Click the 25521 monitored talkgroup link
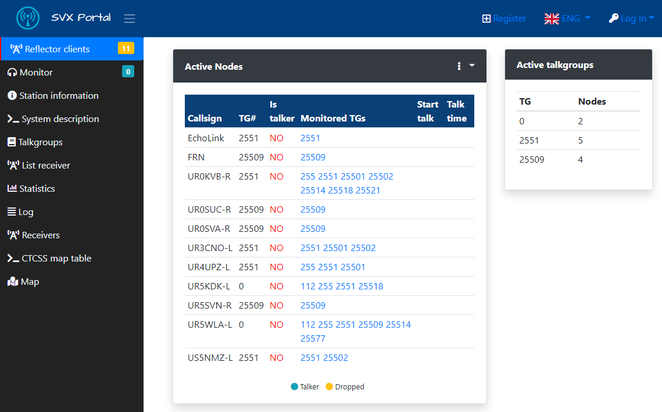The height and width of the screenshot is (412, 662). (368, 190)
